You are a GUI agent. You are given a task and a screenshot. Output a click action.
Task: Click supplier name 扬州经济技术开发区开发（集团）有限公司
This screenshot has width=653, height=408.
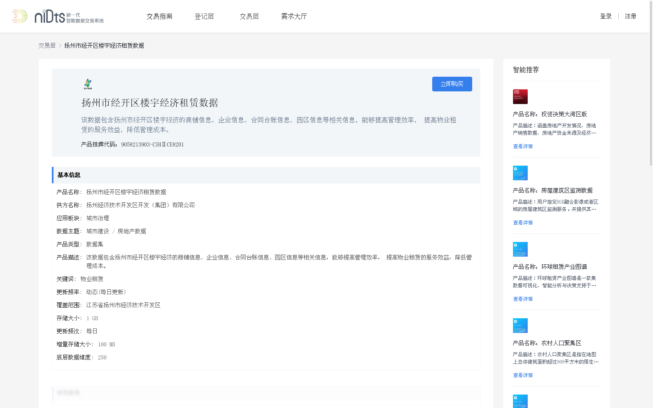tap(140, 205)
